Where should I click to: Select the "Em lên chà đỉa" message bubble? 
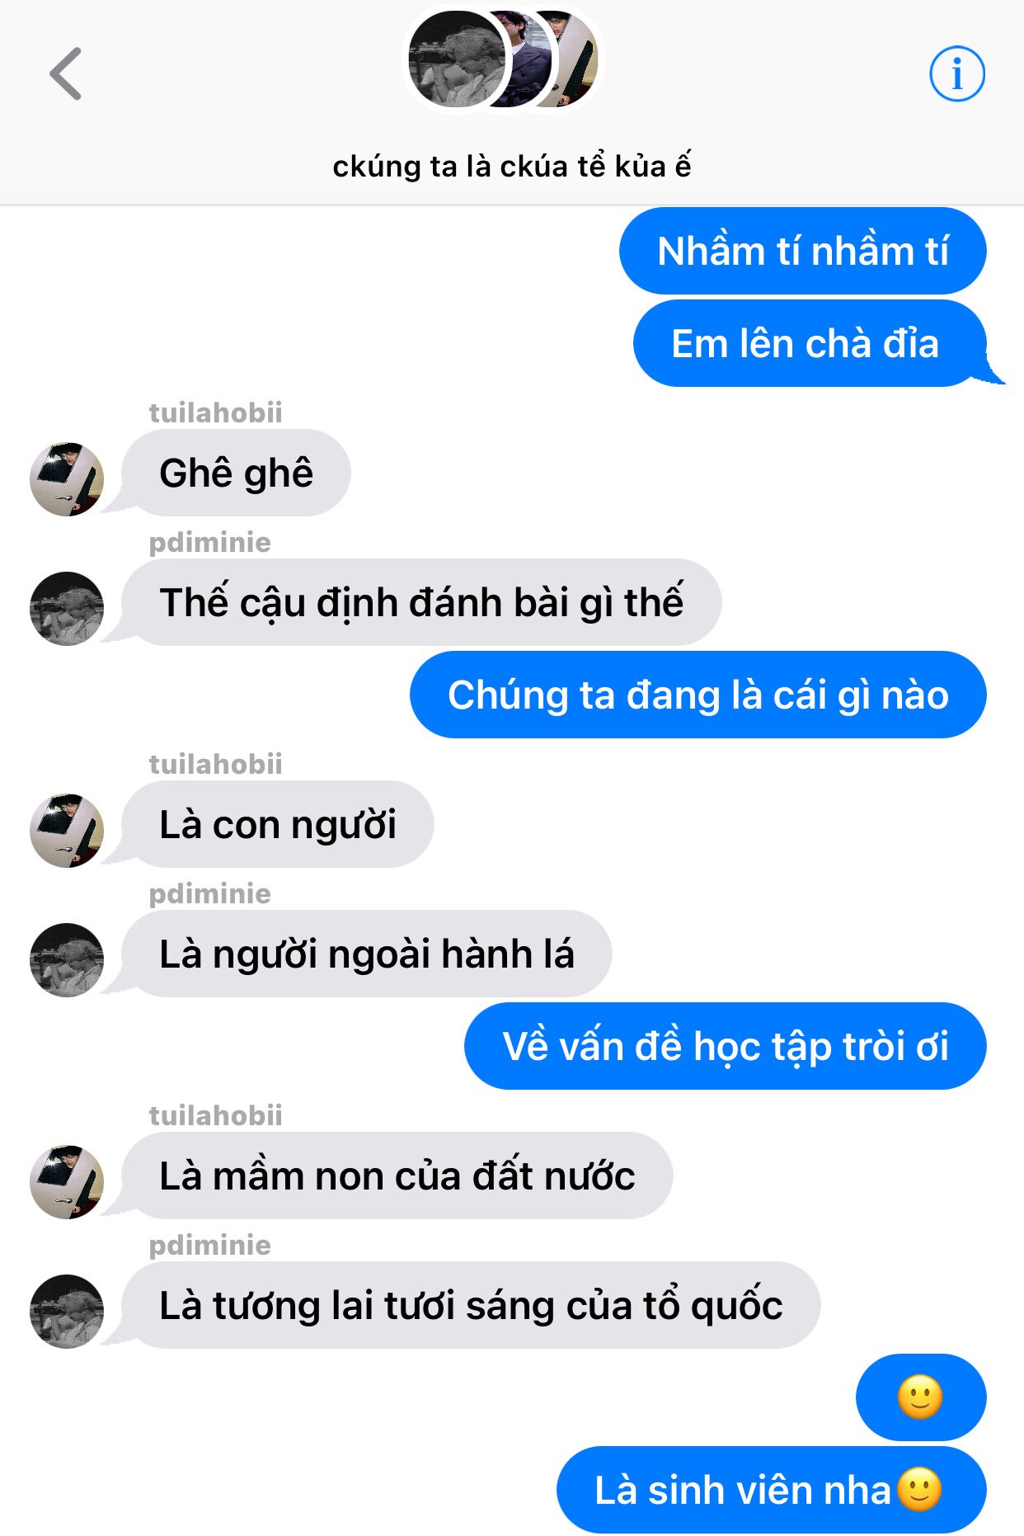click(810, 343)
